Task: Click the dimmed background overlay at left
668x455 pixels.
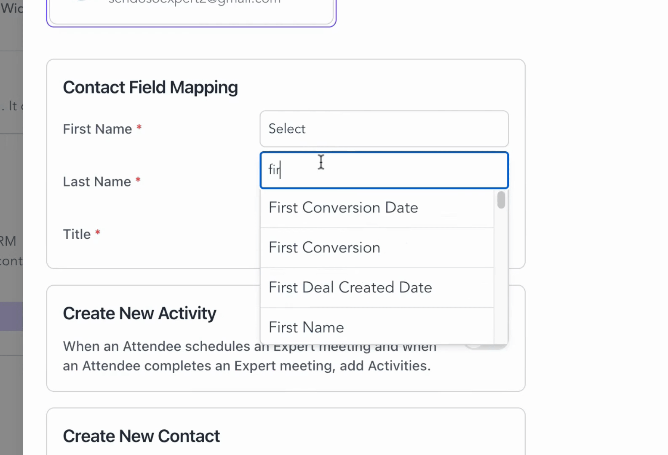Action: 11,190
